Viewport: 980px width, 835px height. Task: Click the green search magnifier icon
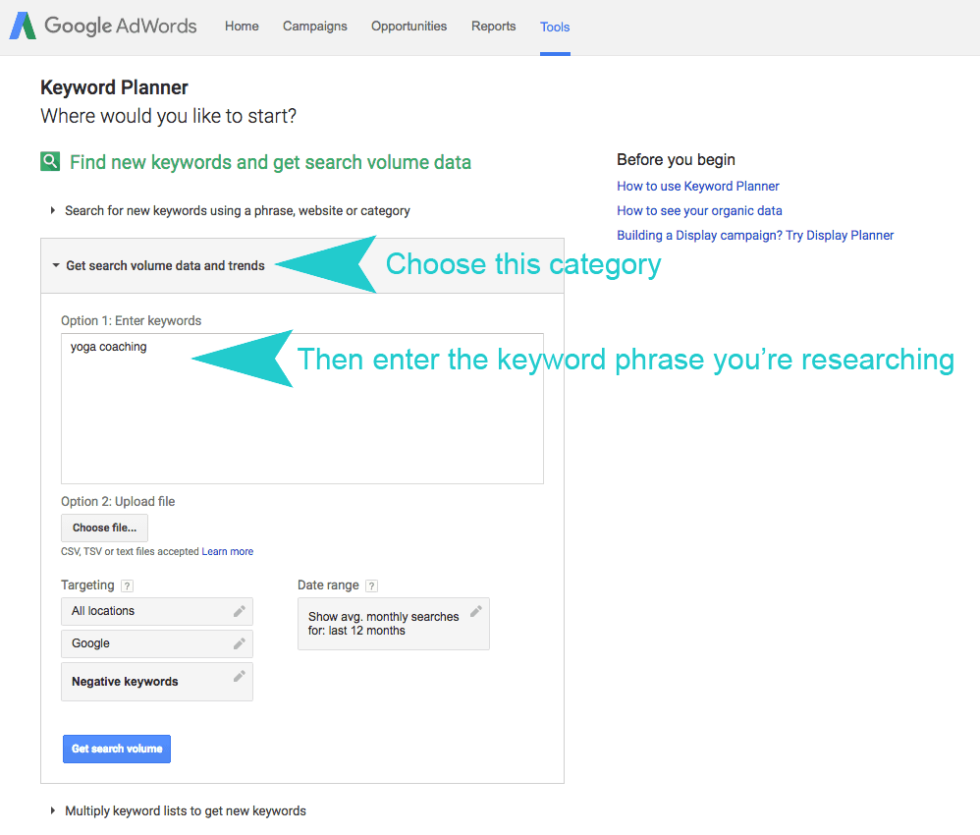(50, 161)
